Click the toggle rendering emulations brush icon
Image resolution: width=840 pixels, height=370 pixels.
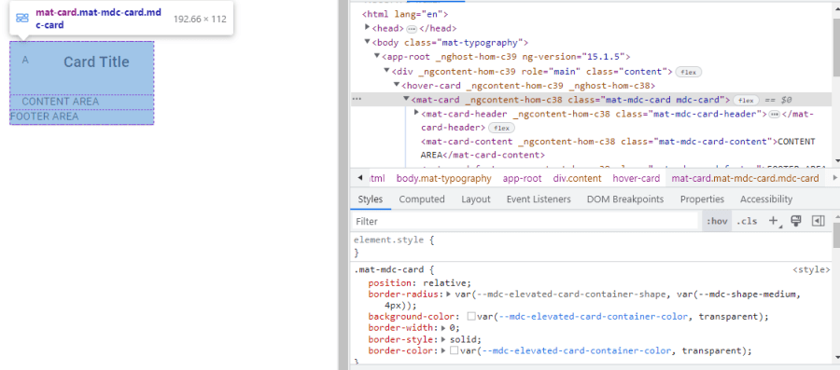[x=795, y=221]
